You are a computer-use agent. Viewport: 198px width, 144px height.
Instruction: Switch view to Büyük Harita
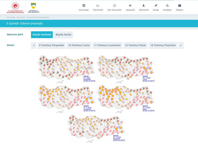(63, 34)
